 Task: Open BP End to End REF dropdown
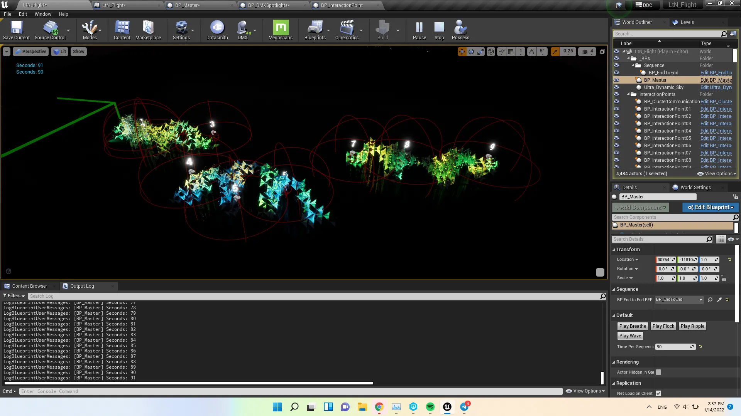[x=679, y=300]
